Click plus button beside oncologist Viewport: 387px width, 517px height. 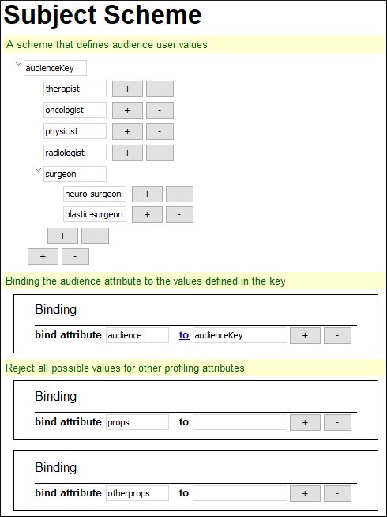(x=127, y=110)
